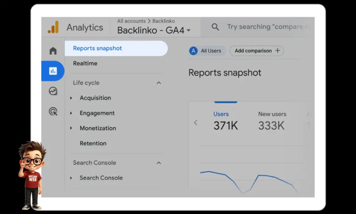Select the Reports bar chart icon
The image size is (356, 214).
[x=53, y=71]
